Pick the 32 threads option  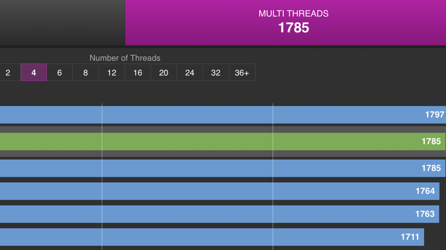pos(216,72)
